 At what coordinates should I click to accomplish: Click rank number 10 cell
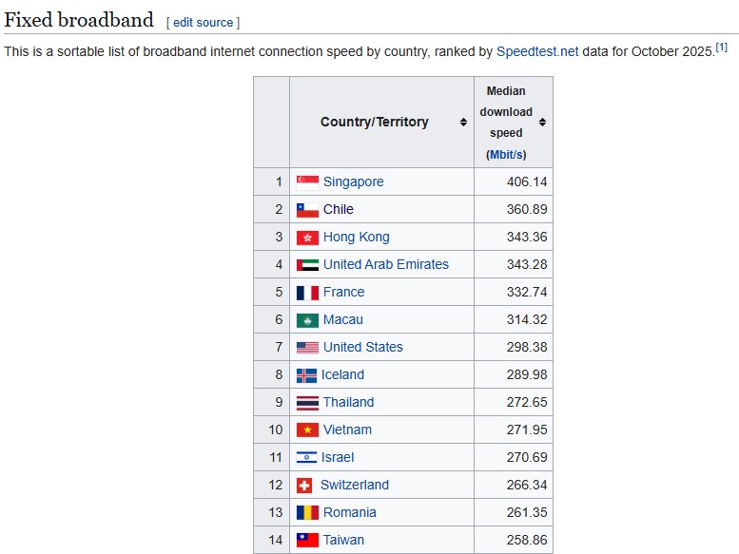[271, 430]
